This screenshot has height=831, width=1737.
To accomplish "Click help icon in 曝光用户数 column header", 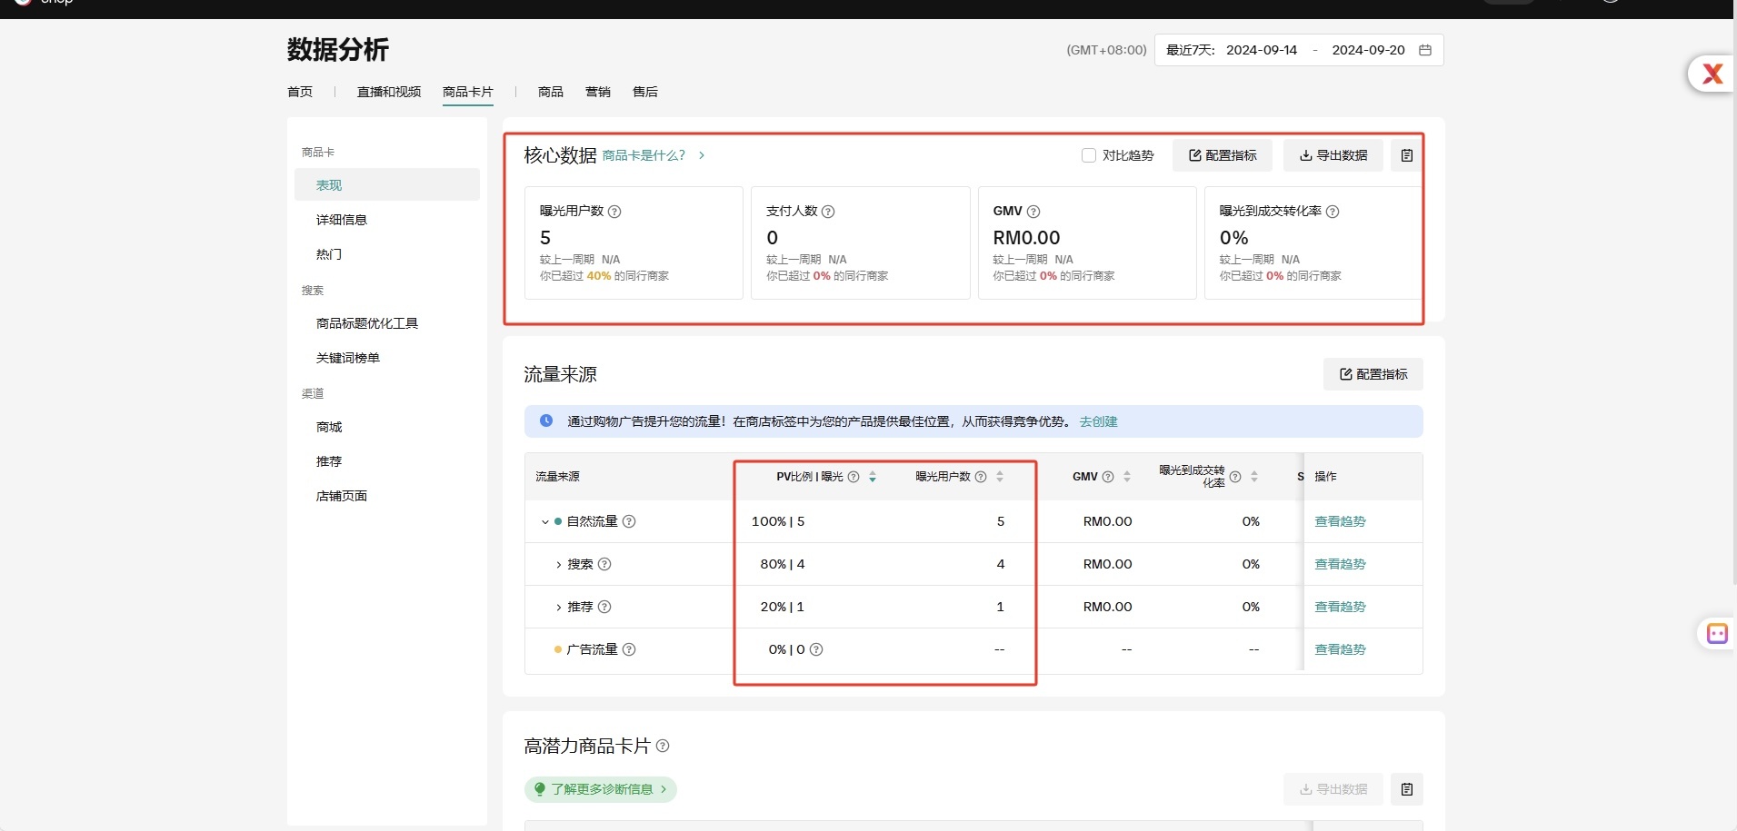I will pyautogui.click(x=981, y=477).
